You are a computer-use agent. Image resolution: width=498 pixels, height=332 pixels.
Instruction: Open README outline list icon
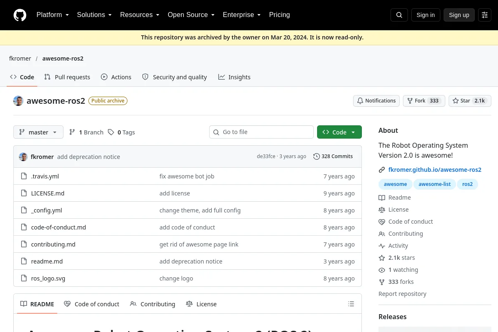(x=351, y=304)
